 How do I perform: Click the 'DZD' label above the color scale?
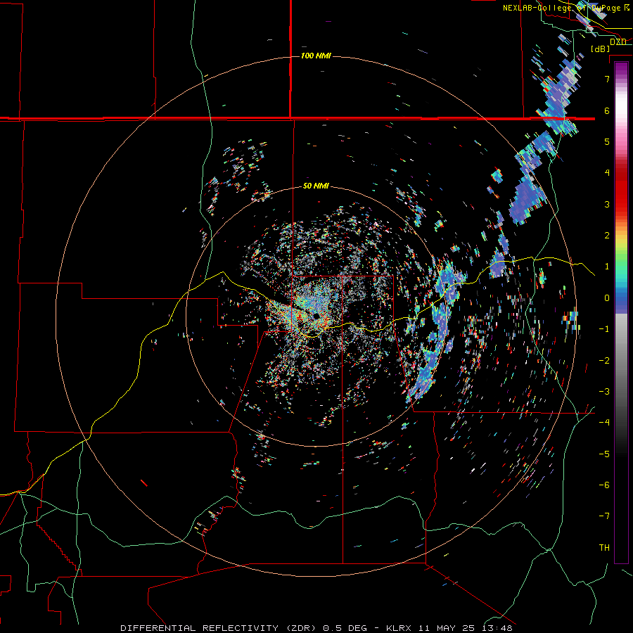pyautogui.click(x=618, y=41)
